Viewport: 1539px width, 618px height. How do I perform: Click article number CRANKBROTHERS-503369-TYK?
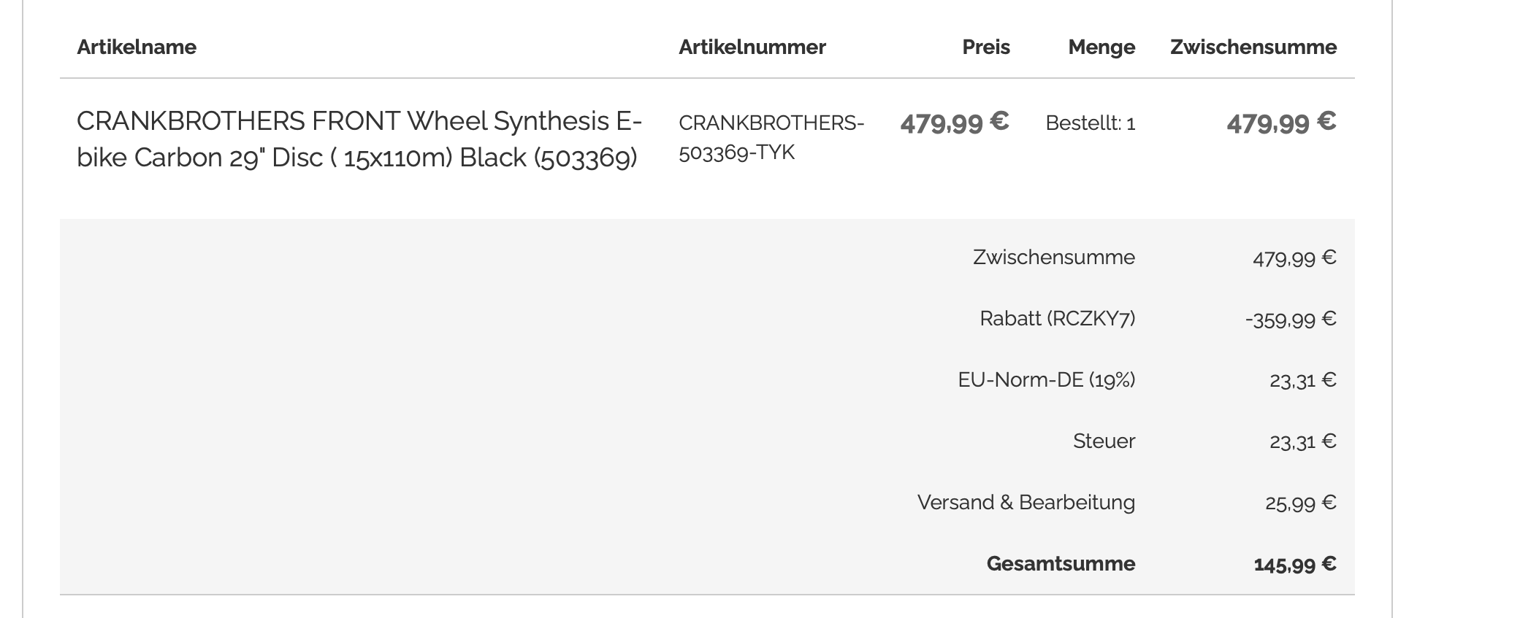(x=771, y=138)
